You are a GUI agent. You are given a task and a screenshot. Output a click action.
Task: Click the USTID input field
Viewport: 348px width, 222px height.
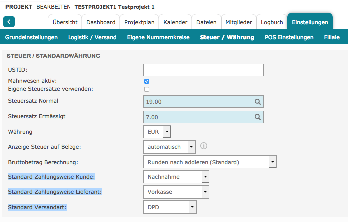click(x=203, y=70)
